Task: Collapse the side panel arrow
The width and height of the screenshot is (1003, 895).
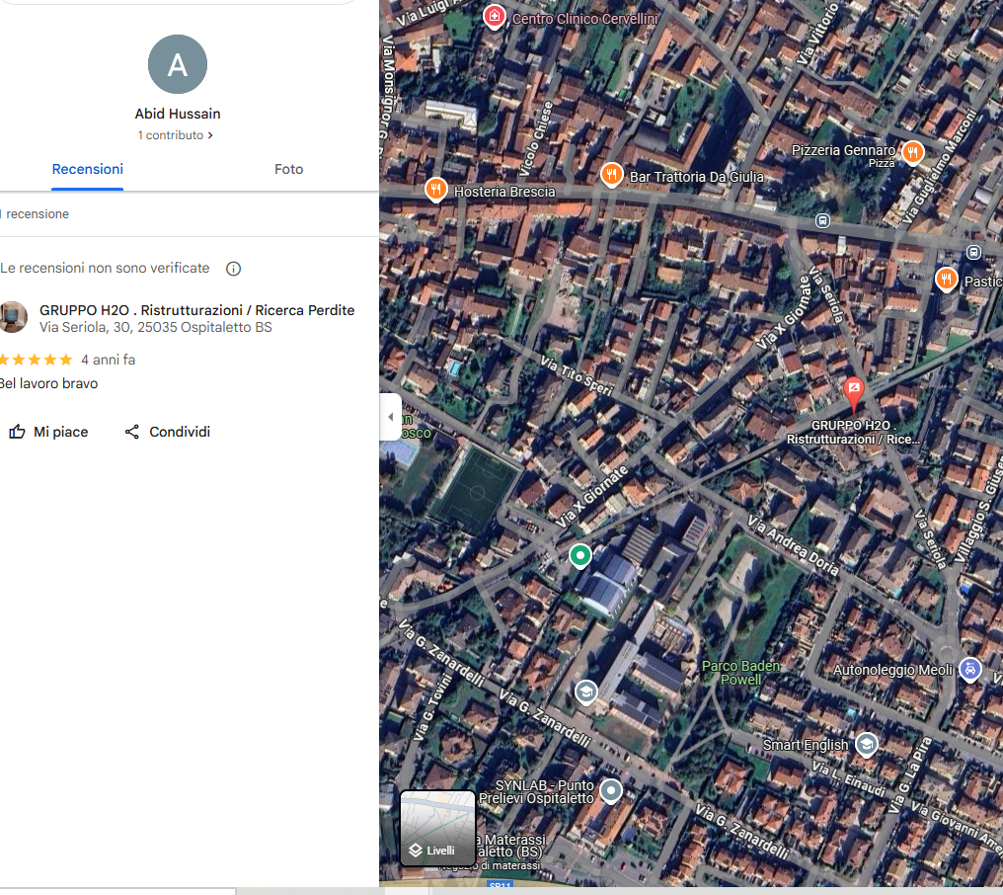Action: click(391, 417)
